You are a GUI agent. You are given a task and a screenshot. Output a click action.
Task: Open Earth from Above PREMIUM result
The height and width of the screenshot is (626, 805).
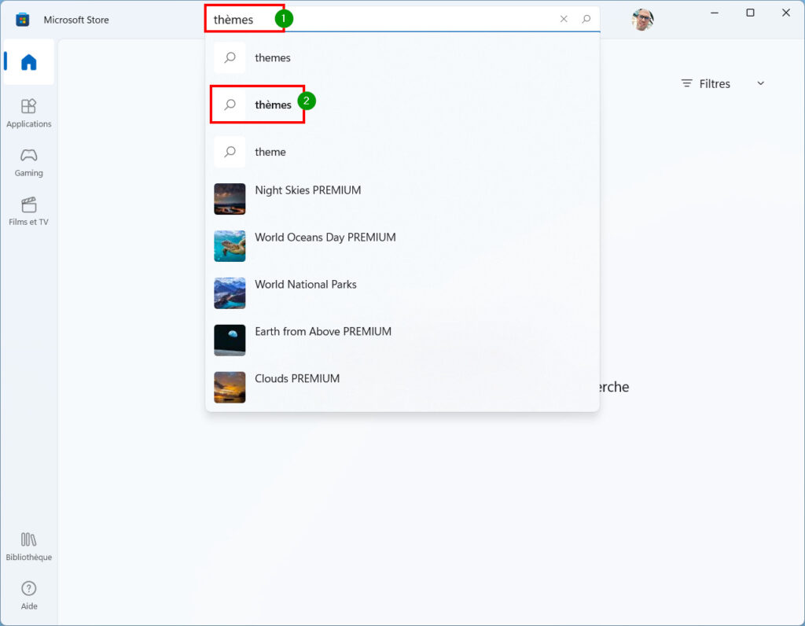point(402,341)
